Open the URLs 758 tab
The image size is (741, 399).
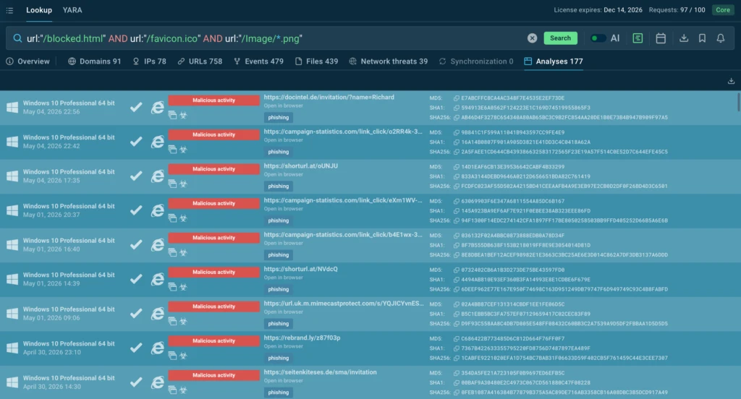(200, 61)
